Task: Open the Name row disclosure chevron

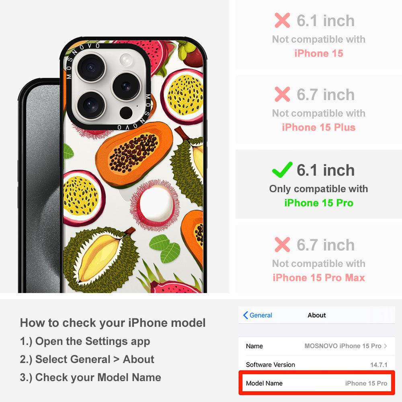Action: coord(386,346)
